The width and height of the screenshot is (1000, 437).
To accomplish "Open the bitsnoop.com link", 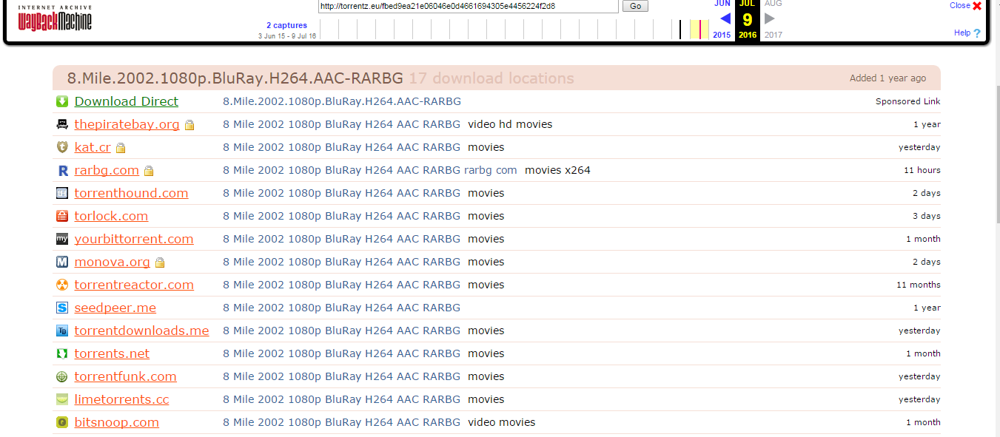I will tap(117, 422).
